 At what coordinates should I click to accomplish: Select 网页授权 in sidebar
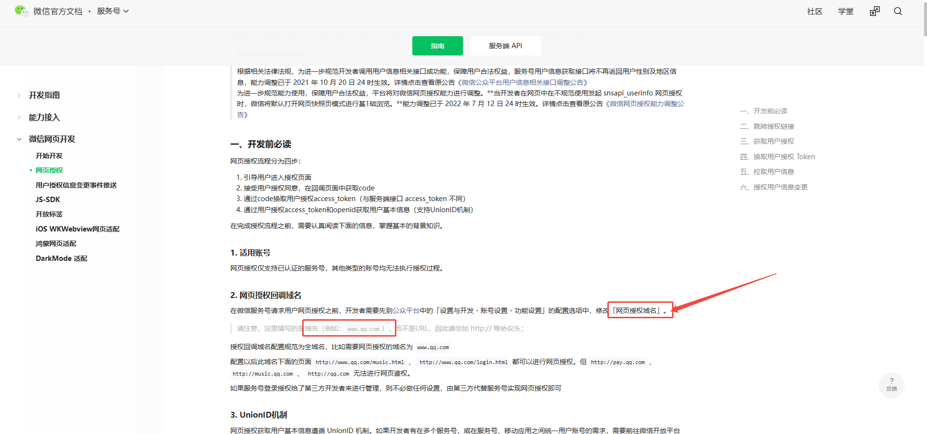(x=49, y=170)
